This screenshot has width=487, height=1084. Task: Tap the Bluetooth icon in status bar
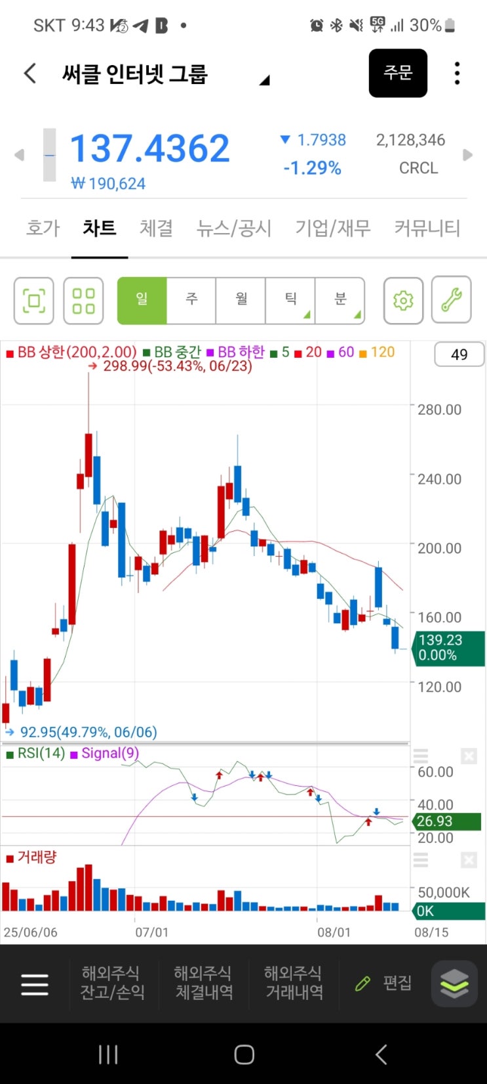point(336,26)
